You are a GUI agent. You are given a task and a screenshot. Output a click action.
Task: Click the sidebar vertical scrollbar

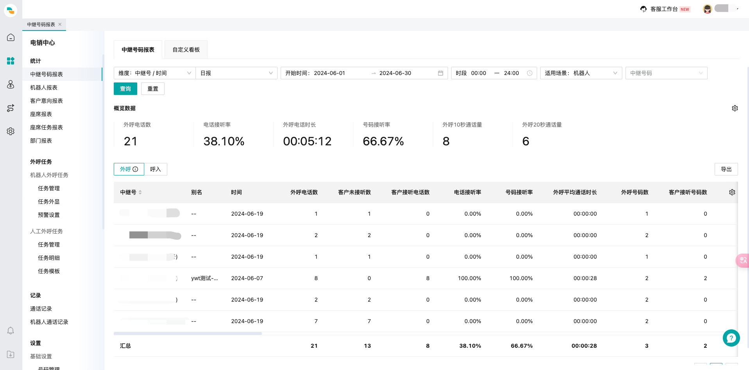click(x=103, y=141)
